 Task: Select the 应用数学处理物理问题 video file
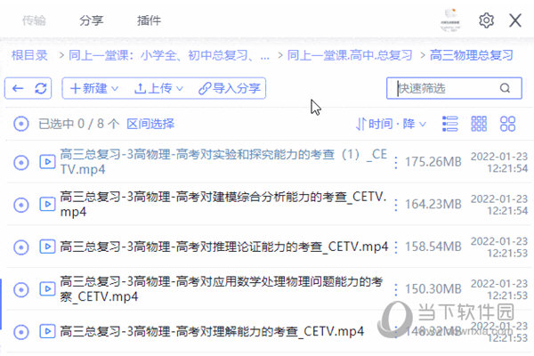tap(21, 289)
